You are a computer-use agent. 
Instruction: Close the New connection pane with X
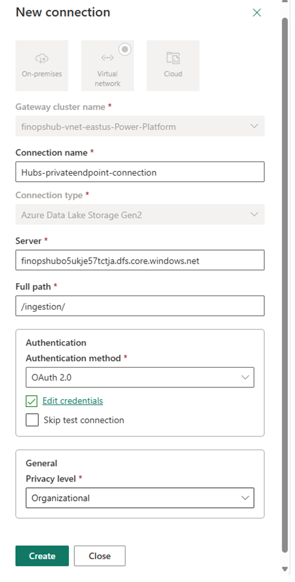pos(257,12)
